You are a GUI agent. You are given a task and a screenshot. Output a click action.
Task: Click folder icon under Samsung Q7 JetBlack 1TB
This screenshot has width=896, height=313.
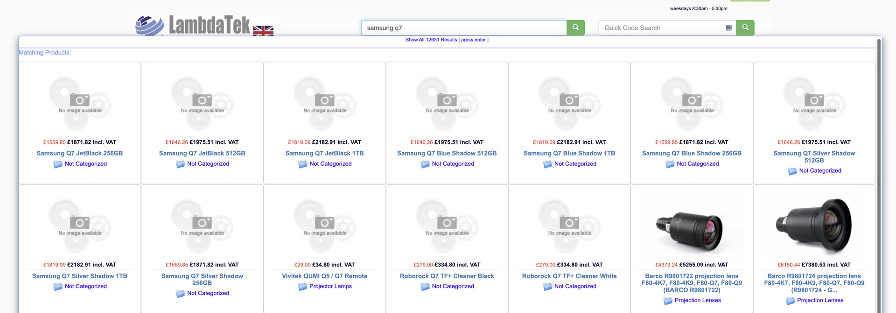pyautogui.click(x=303, y=164)
